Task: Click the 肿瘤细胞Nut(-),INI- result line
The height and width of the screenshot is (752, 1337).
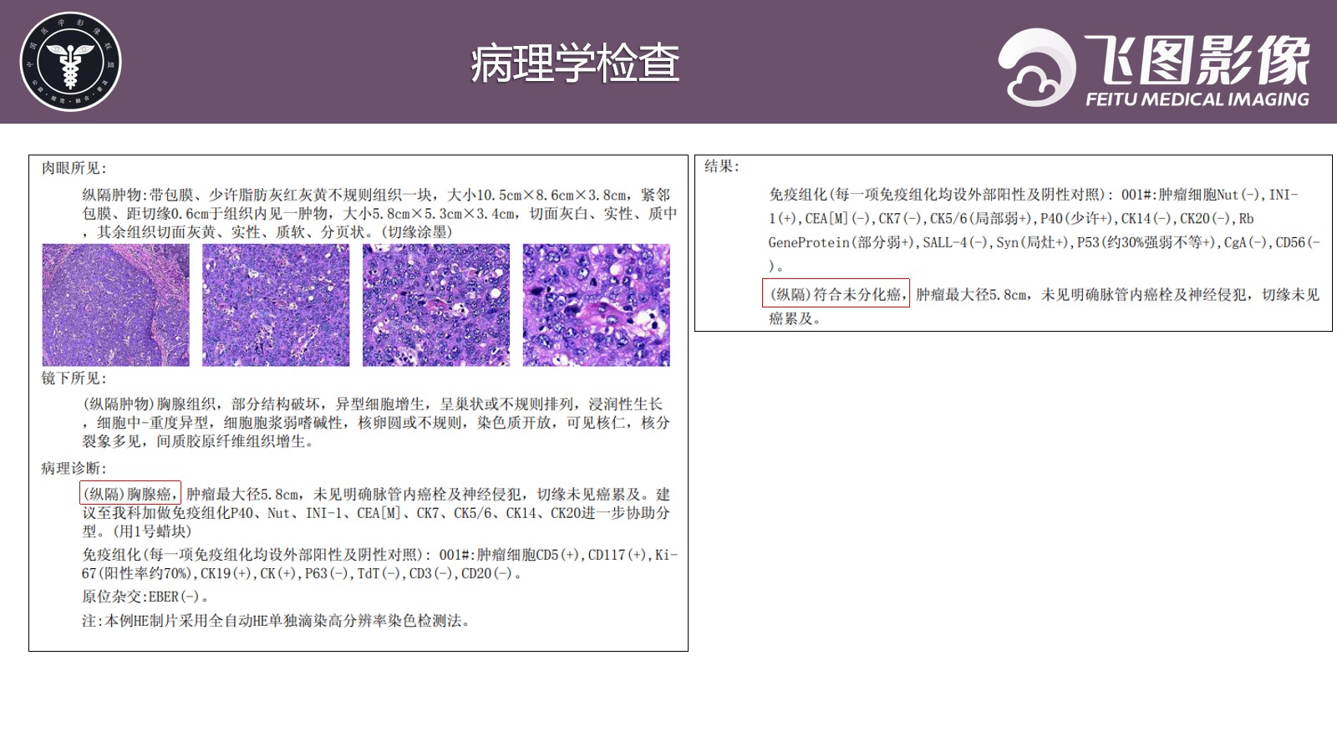Action: [1034, 195]
